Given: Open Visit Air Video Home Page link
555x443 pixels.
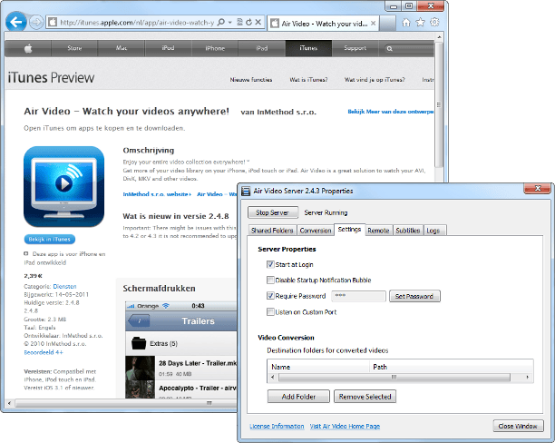Looking at the screenshot, I should click(x=345, y=427).
